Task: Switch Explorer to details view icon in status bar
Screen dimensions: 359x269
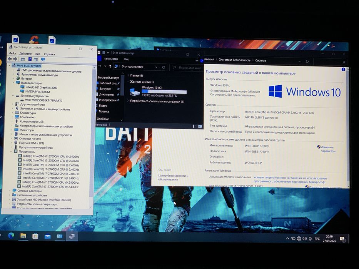Action: [x=194, y=126]
